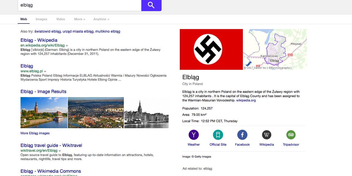Viewport: 352px width, 176px height.
Task: Expand the arrow beside en.wikipedia.org/wiki/Elbląg
Action: (x=67, y=46)
